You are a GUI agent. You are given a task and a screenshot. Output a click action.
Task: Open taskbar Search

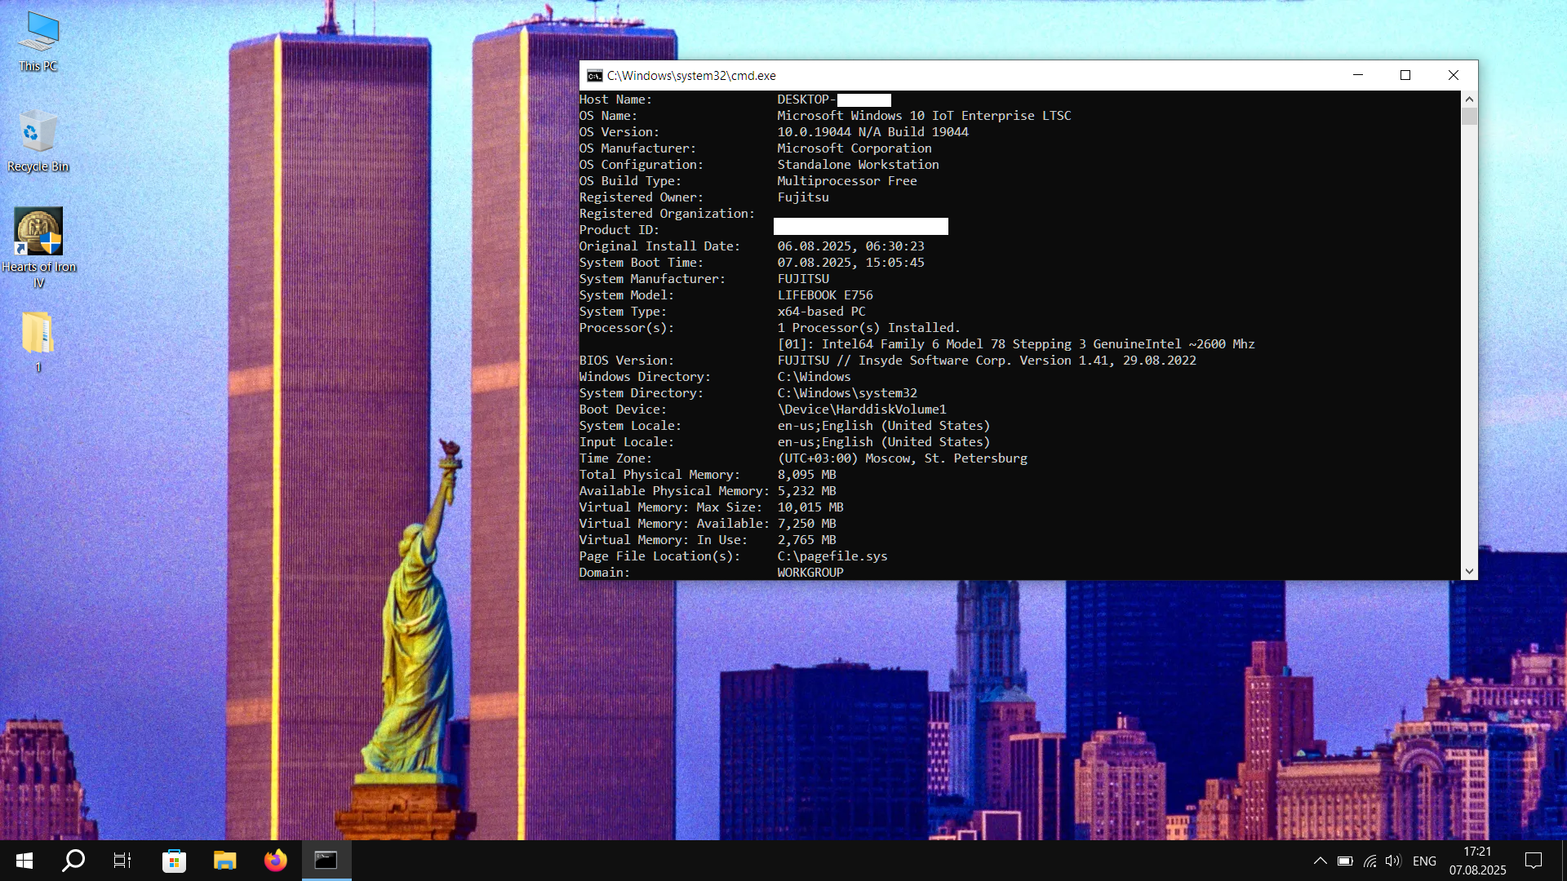[73, 861]
